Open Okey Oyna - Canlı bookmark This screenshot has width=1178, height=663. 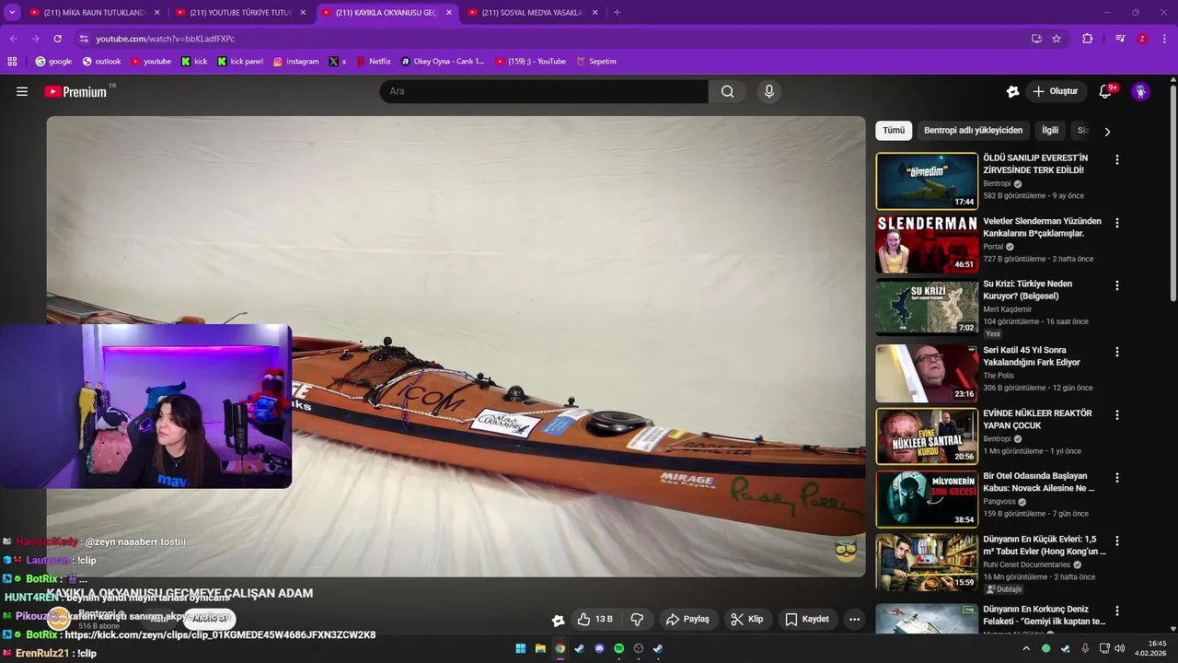click(x=443, y=62)
